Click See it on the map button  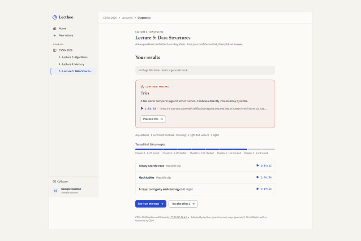[x=150, y=204]
